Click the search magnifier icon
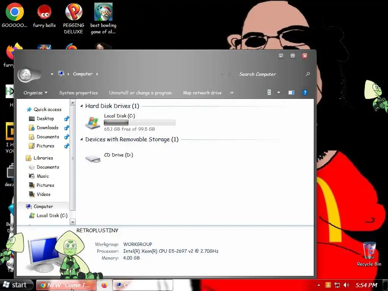Screen dimensions: 388x291 pyautogui.click(x=308, y=74)
